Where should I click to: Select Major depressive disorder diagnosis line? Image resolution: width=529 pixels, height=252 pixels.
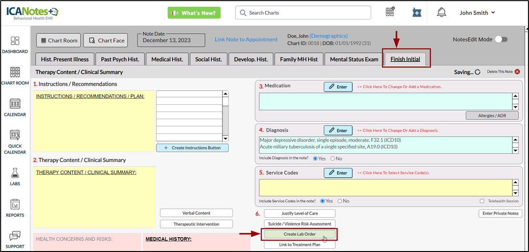330,140
